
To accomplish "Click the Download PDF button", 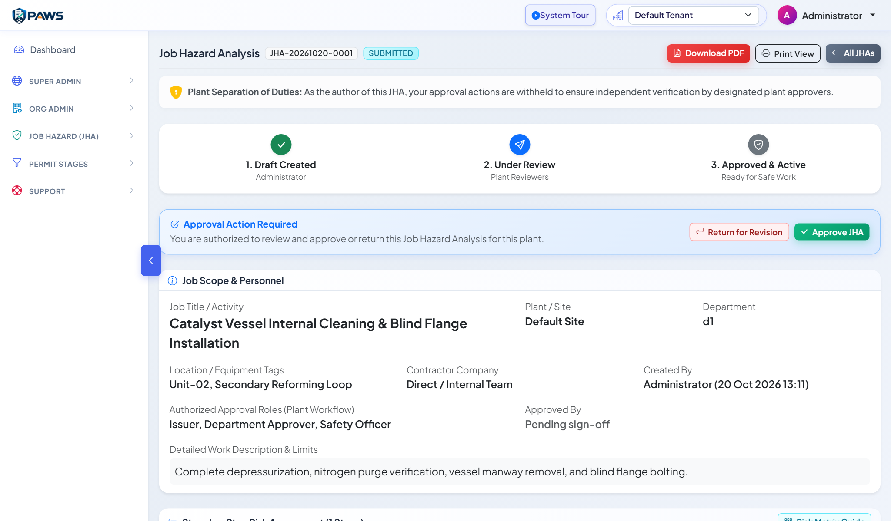I will click(x=708, y=53).
